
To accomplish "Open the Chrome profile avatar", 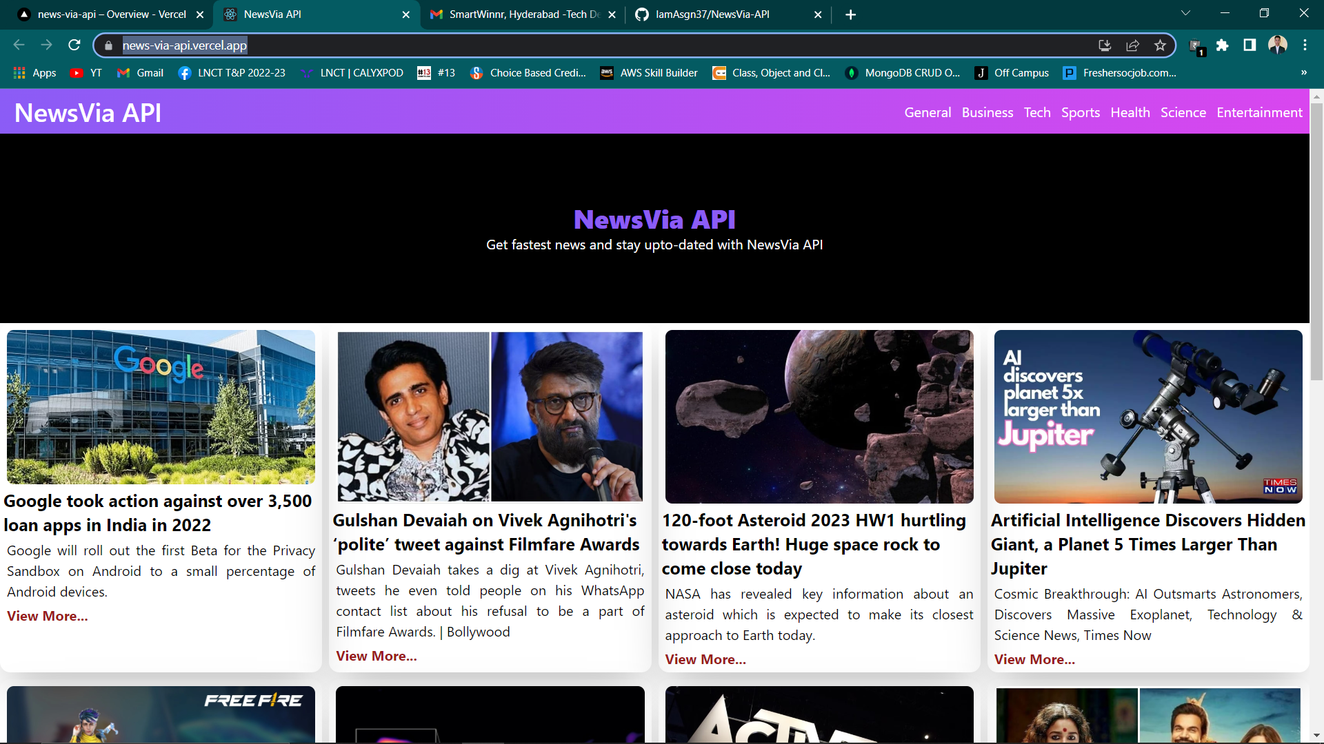I will pos(1278,45).
